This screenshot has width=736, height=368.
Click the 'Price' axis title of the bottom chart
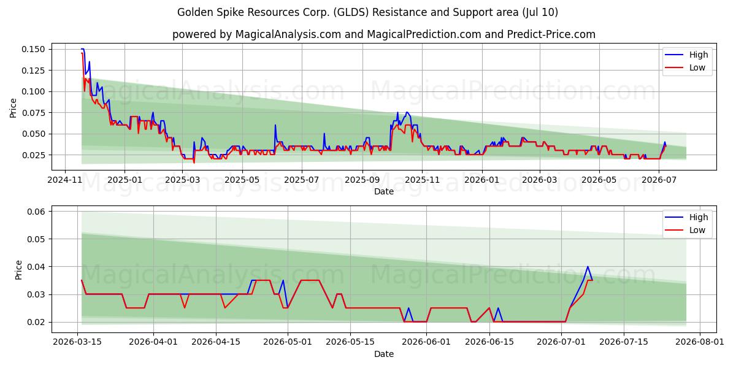coord(19,270)
